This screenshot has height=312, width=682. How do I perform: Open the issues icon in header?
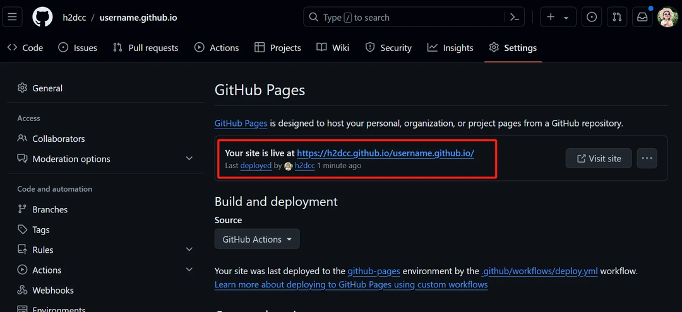pyautogui.click(x=592, y=17)
